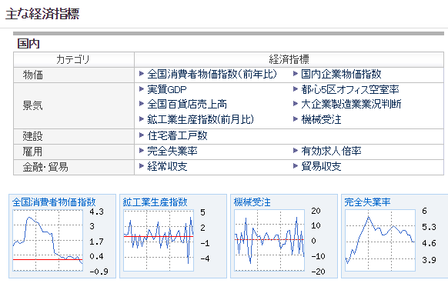Open 都心5区オフィス空室率 link
The width and height of the screenshot is (448, 290).
click(350, 90)
